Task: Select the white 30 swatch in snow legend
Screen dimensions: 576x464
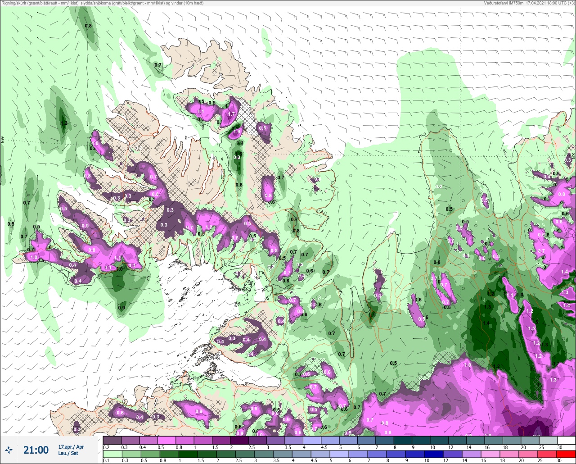Action: pos(566,440)
